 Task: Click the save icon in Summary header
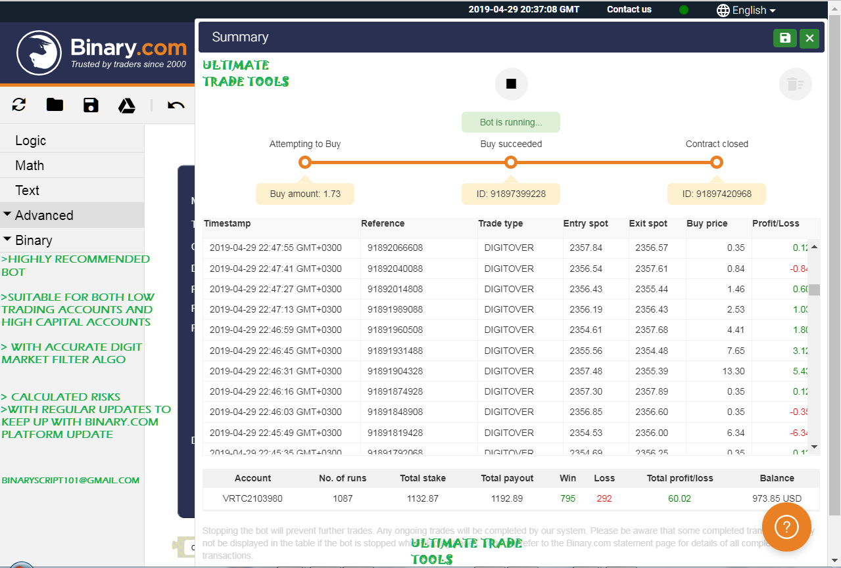[785, 38]
